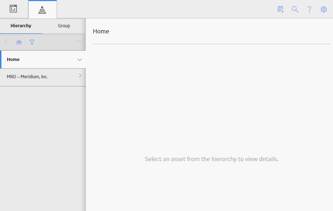Open the dashboard chart icon tab
Viewport: 333px width, 211px height.
(13, 9)
